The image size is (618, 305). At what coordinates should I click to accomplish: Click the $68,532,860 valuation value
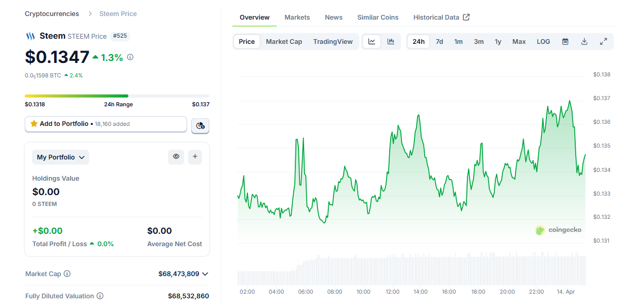[x=189, y=296]
